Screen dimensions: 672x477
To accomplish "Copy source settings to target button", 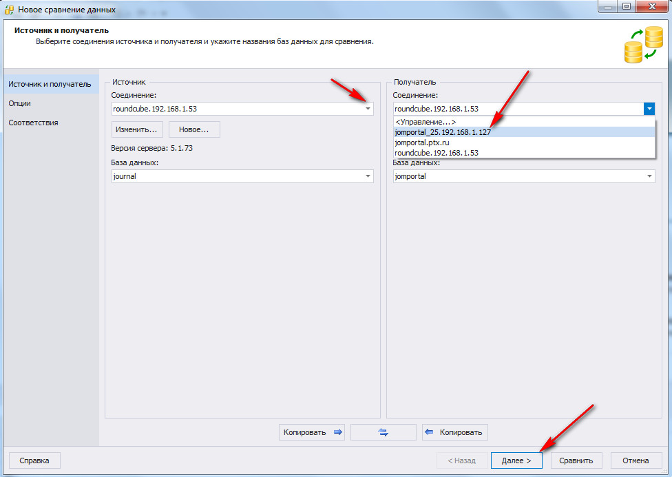I will [313, 432].
